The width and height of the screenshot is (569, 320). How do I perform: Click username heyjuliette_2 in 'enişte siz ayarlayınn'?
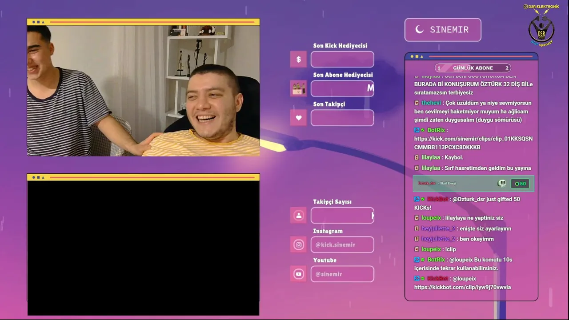[438, 228]
